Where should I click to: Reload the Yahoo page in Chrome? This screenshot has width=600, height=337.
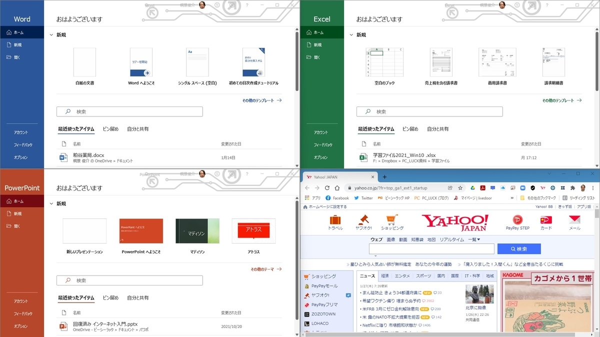tap(327, 188)
